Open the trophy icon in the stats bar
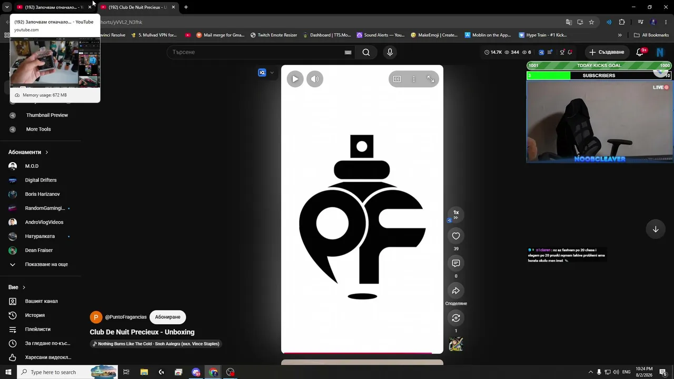The height and width of the screenshot is (379, 674). (x=562, y=52)
